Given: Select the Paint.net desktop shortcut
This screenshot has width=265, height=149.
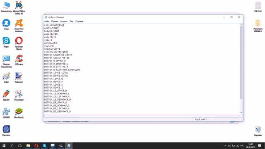Looking at the screenshot, I should click(x=19, y=78).
